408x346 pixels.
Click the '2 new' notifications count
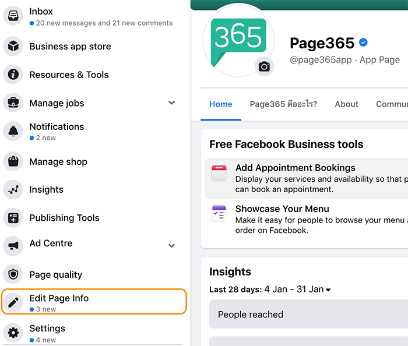coord(46,138)
